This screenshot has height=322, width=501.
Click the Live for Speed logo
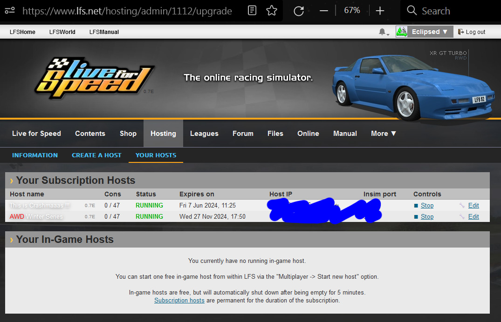95,78
